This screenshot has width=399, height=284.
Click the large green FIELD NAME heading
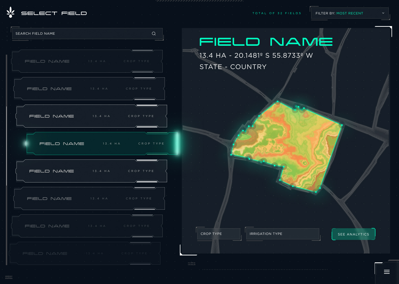(266, 42)
